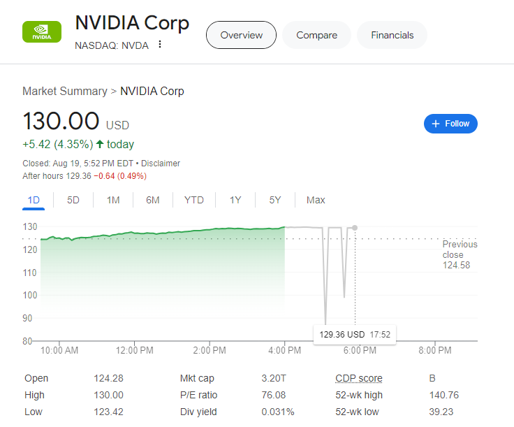View the Max chart range

coord(316,200)
